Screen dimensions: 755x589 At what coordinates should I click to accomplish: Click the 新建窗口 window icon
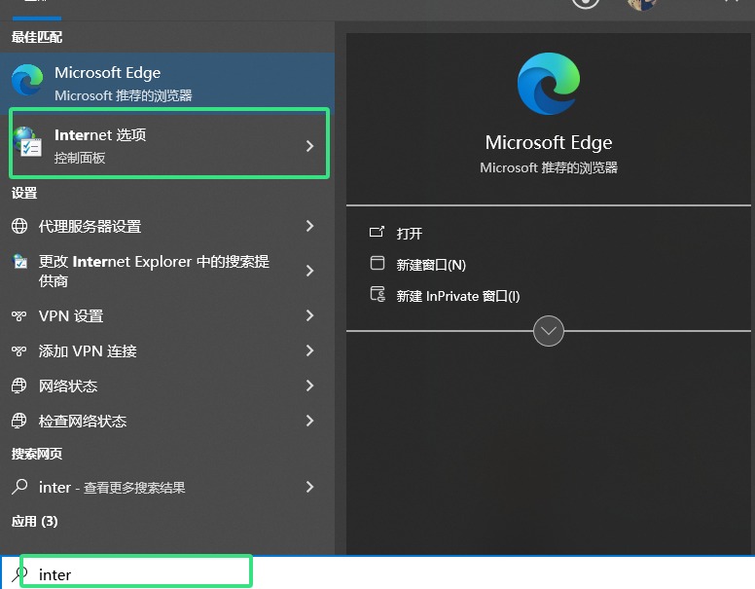[377, 263]
